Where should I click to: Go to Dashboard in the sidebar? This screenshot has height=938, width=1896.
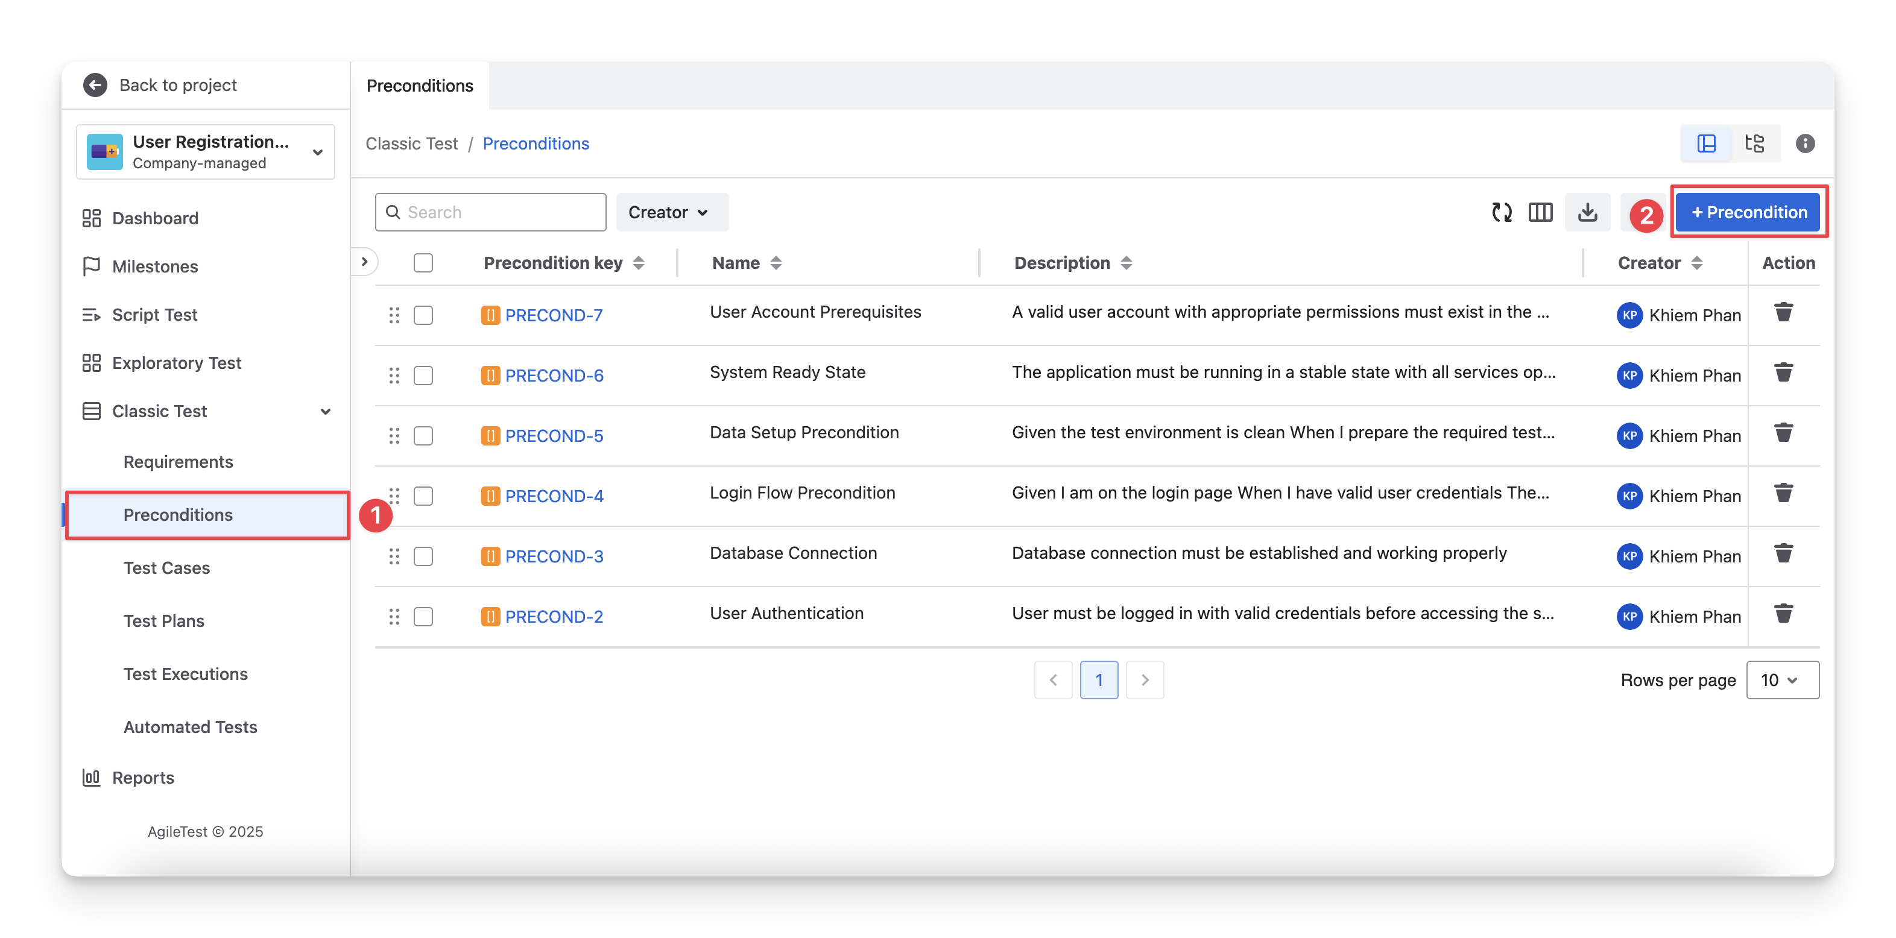154,218
